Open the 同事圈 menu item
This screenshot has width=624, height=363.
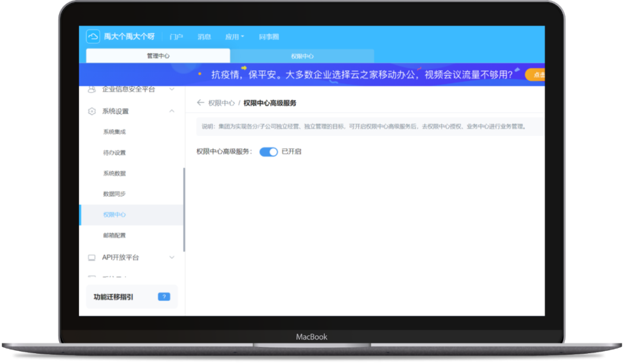pyautogui.click(x=269, y=37)
